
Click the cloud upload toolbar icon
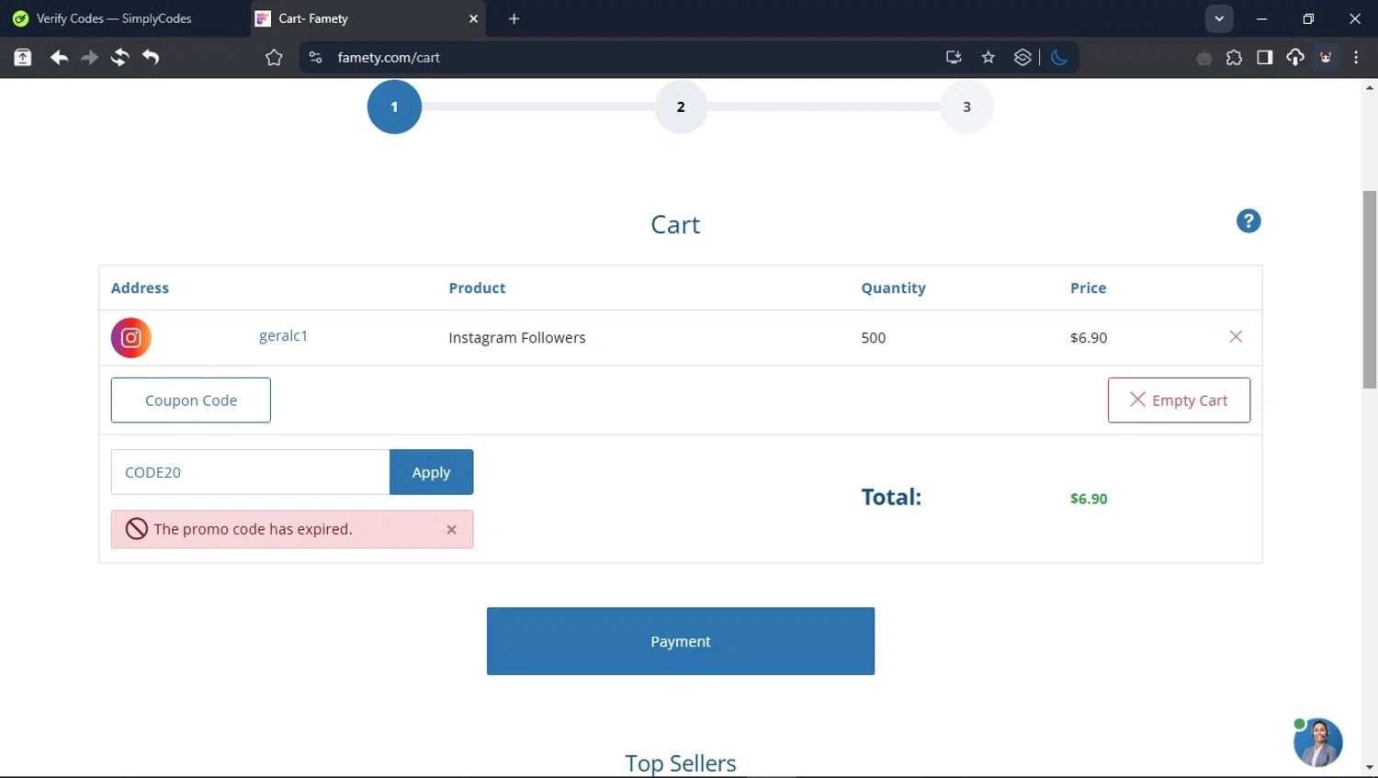point(1295,58)
